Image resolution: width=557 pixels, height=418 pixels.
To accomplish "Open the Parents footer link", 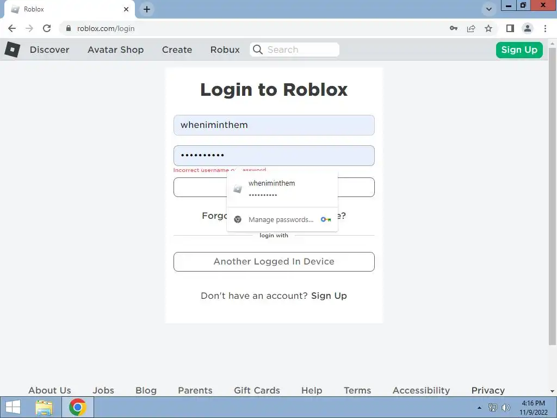I will (x=195, y=390).
